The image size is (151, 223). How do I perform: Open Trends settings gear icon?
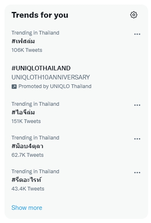click(x=133, y=15)
